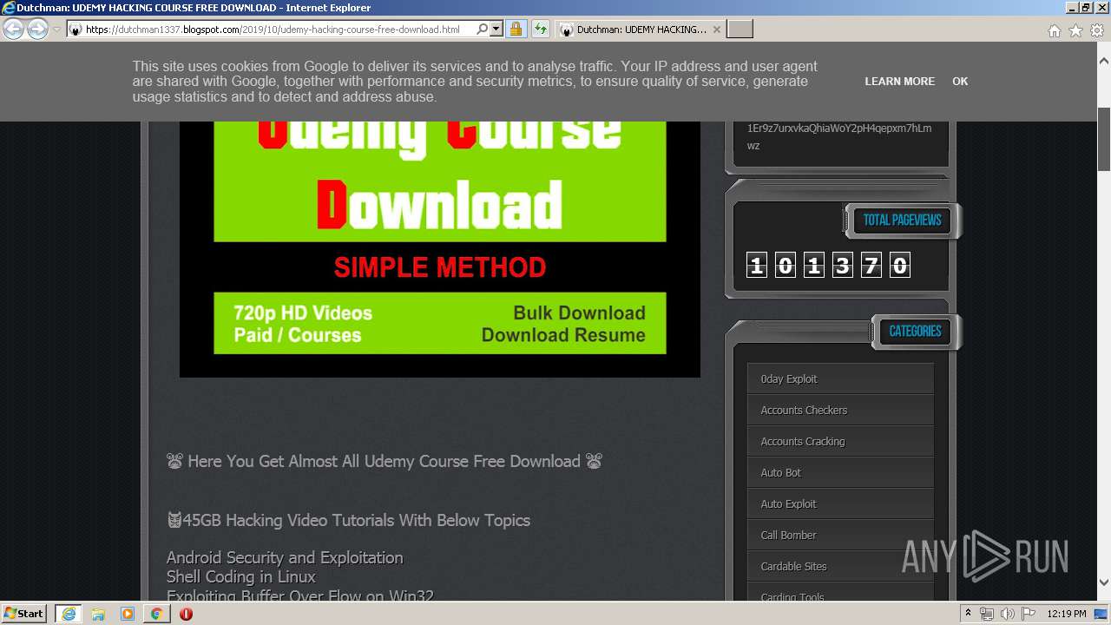Click the 12:19 PM taskbar clock
Viewport: 1111px width, 625px height.
[1067, 614]
